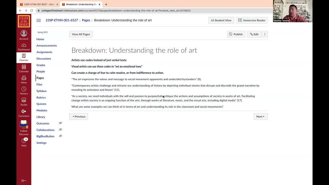
Task: Toggle visibility eye icon beside Collaborations
Action: [60, 129]
